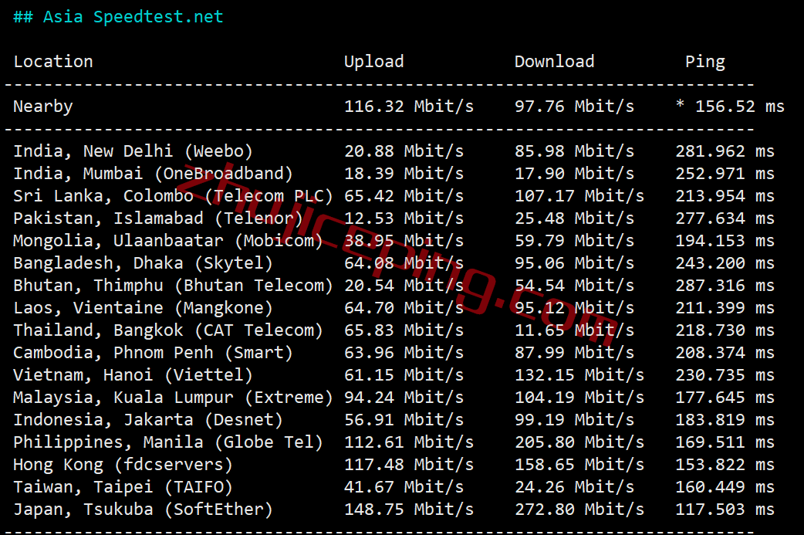Click Hong Kong (fdcservers) entry
804x535 pixels.
click(x=123, y=465)
